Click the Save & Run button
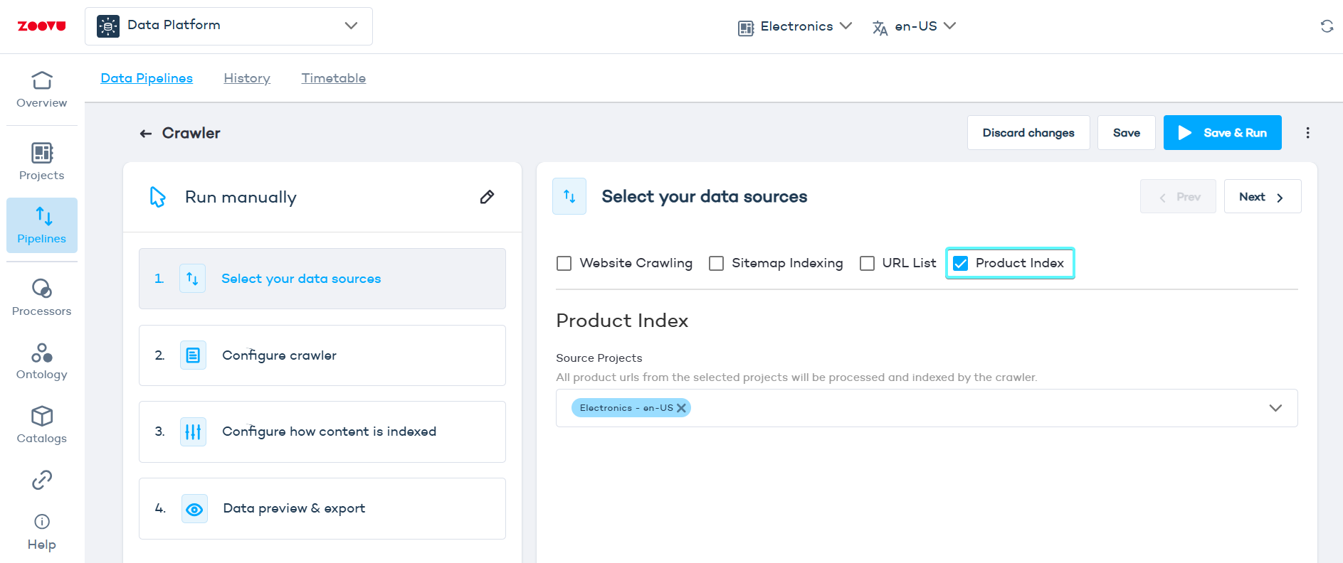Image resolution: width=1343 pixels, height=563 pixels. coord(1222,133)
